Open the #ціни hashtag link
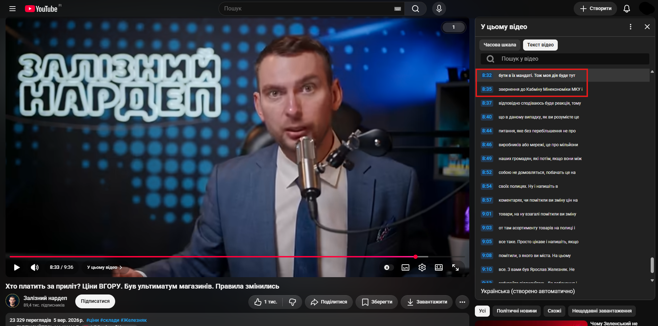This screenshot has height=326, width=658. point(93,320)
